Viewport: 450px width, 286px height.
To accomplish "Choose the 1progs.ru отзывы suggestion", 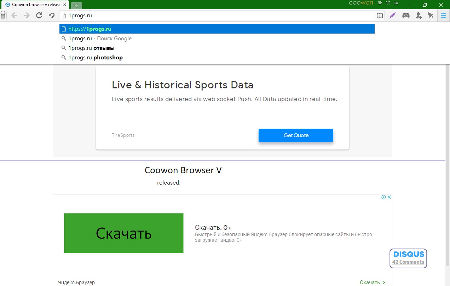I will tap(217, 48).
